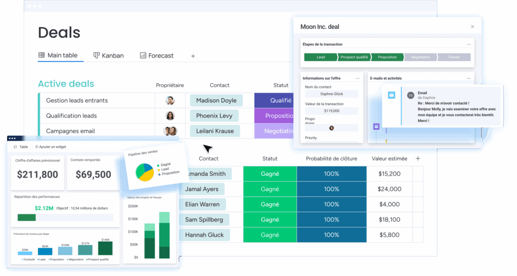This screenshot has width=517, height=276.
Task: Open owner avatar for Qualification leads
Action: click(170, 116)
